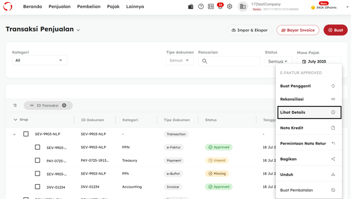Image resolution: width=351 pixels, height=199 pixels.
Task: Click the Nota Retur return arrow icon
Action: (x=333, y=144)
